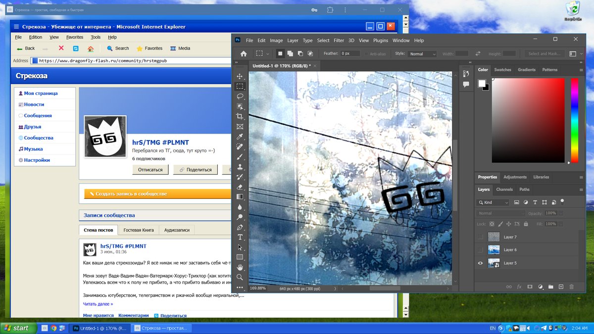Screen dimensions: 594x334
Task: Hide Layer 5 using eye icon
Action: tap(480, 263)
